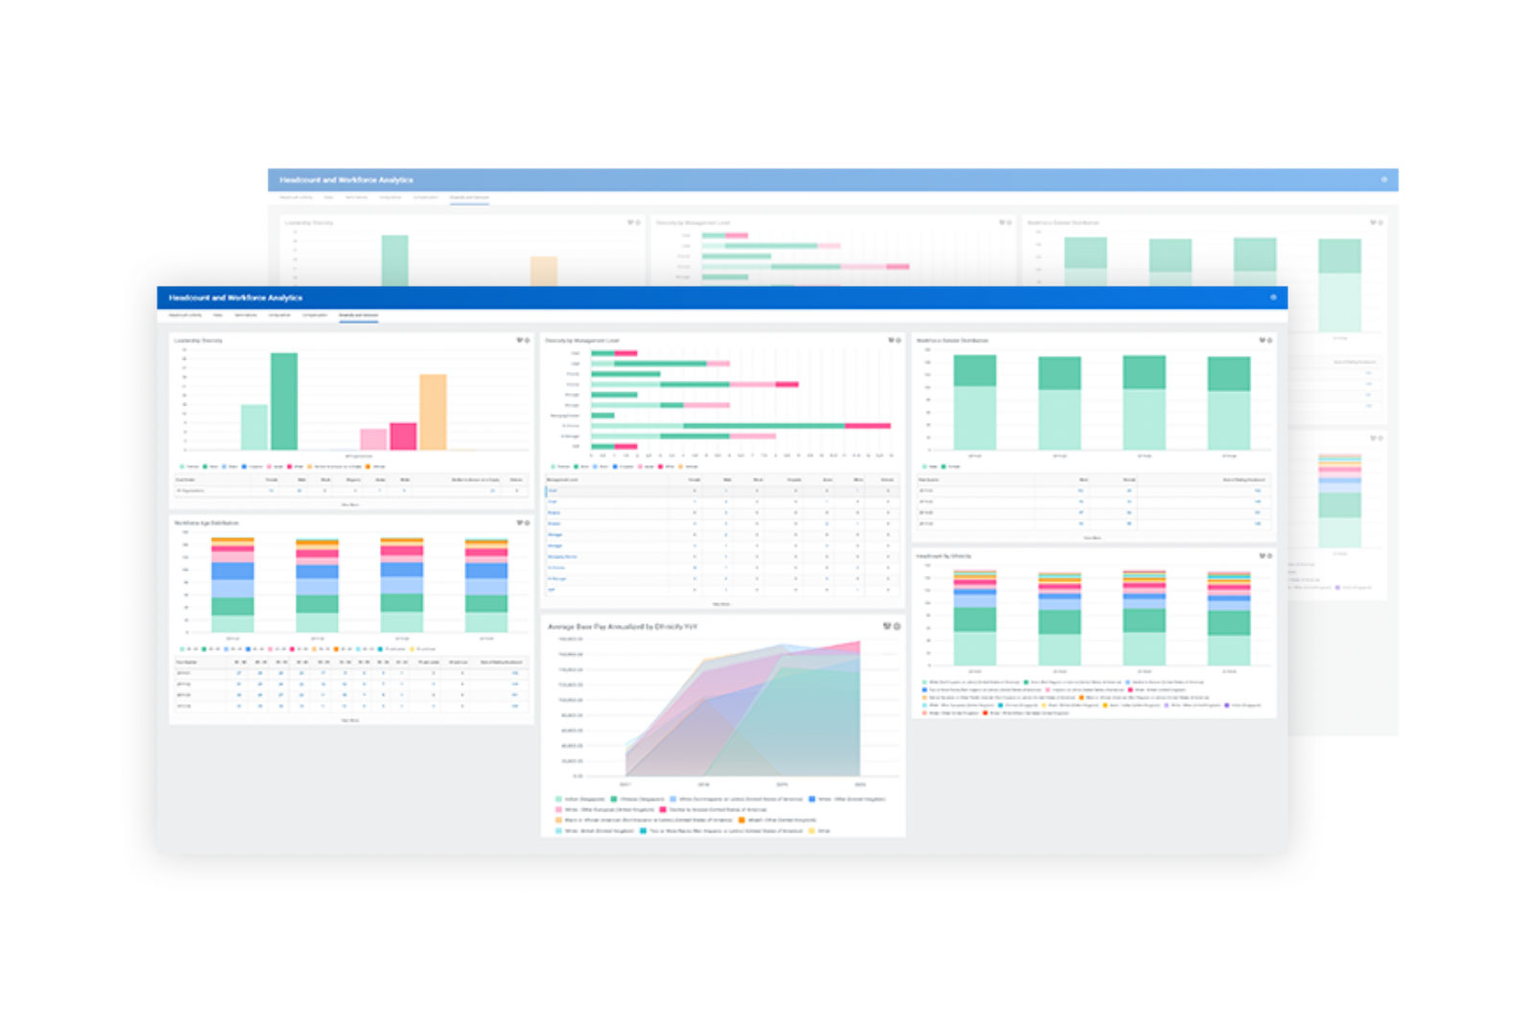Open filter icon on Leadership Diversity panel
This screenshot has height=1028, width=1514.
coord(520,340)
